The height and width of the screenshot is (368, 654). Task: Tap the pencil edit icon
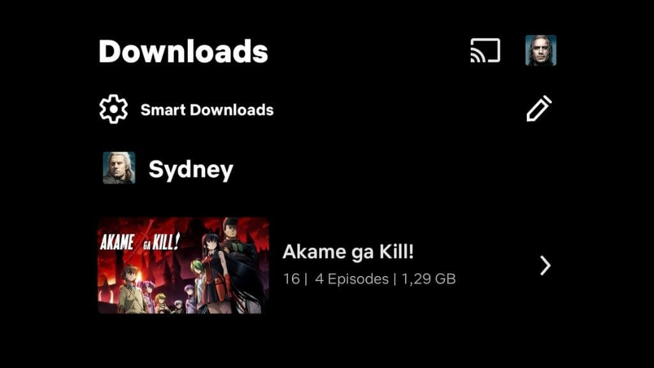point(539,109)
